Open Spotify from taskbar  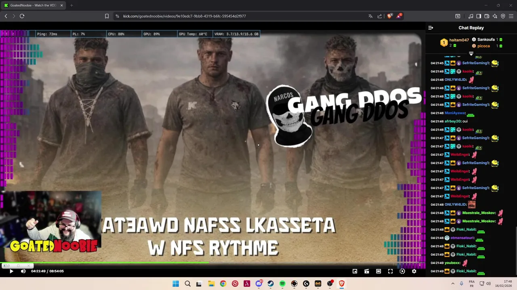click(x=282, y=284)
